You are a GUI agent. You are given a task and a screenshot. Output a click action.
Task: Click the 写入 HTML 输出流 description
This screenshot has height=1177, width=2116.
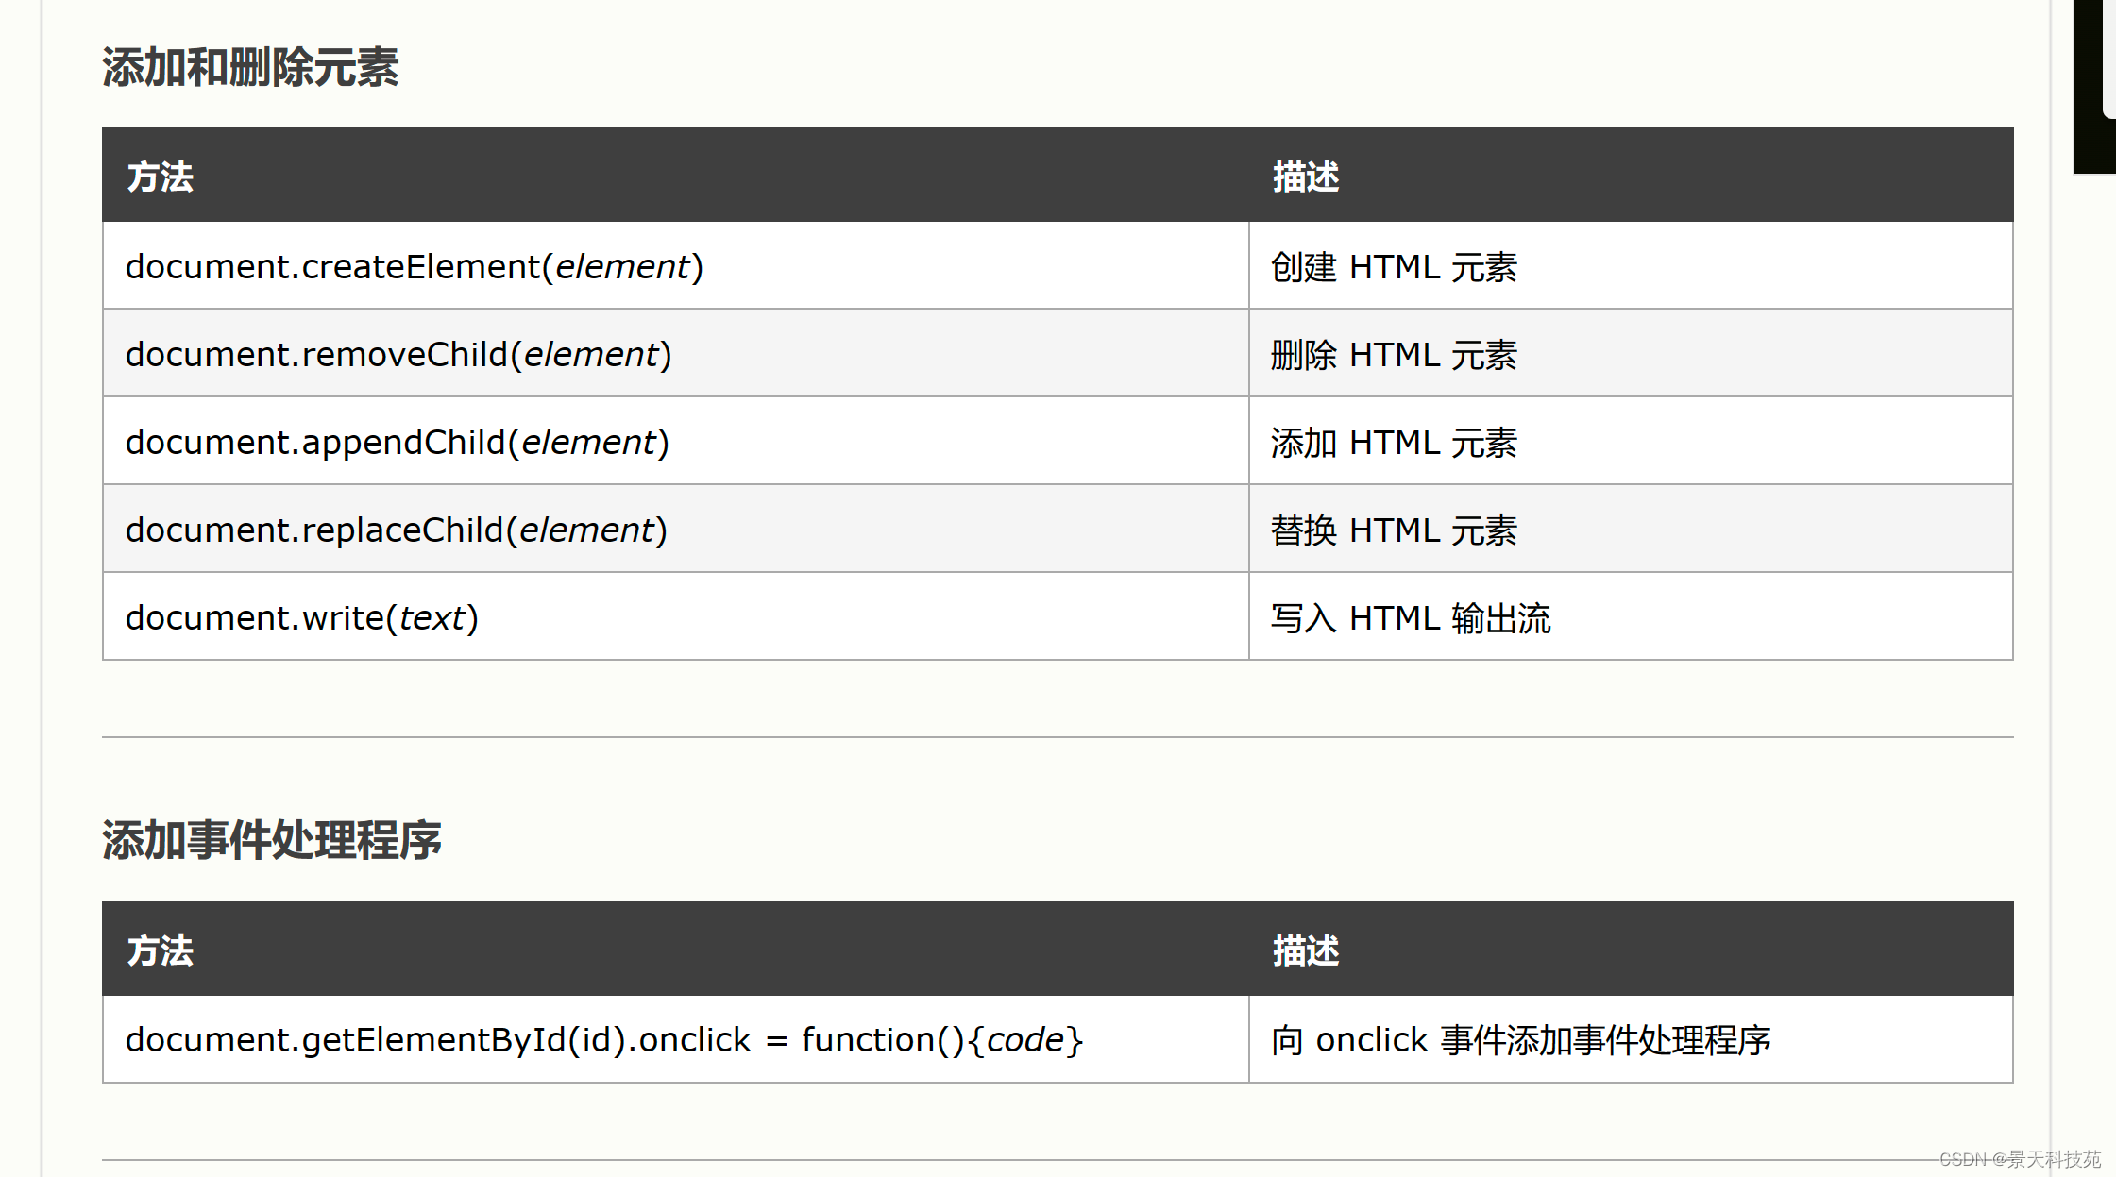tap(1410, 618)
